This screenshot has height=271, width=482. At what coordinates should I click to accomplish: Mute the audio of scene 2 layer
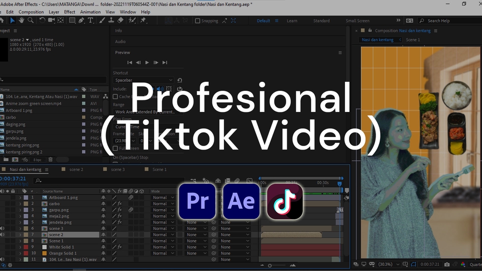coord(2,235)
